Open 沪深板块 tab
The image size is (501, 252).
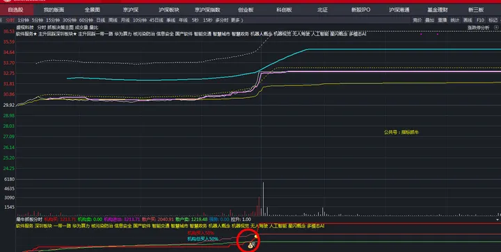pyautogui.click(x=169, y=10)
